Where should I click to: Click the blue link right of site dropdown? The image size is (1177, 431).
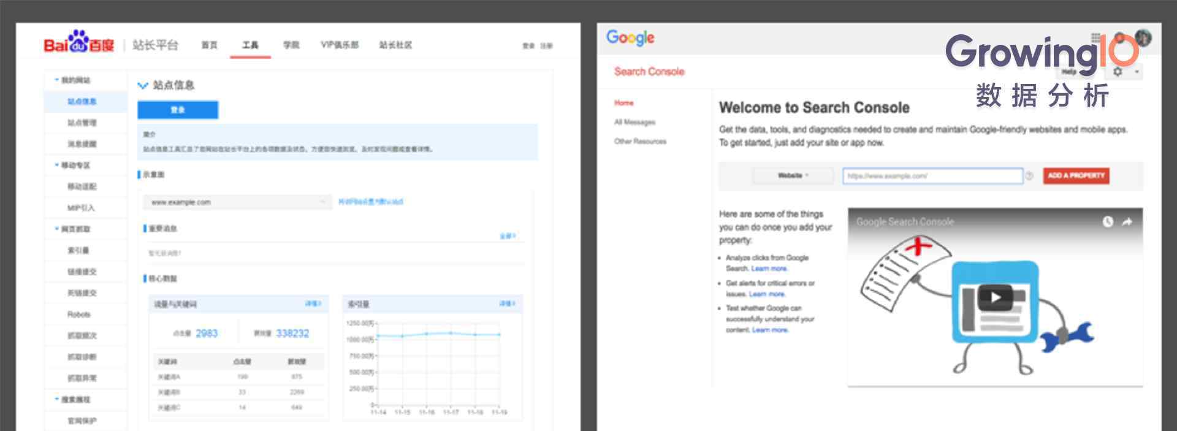[371, 202]
